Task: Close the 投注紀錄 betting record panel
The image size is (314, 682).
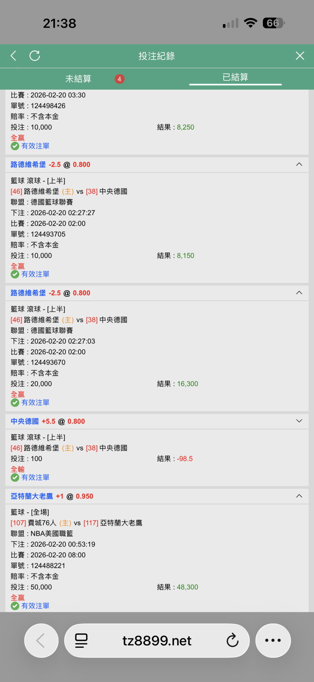Action: (x=300, y=56)
